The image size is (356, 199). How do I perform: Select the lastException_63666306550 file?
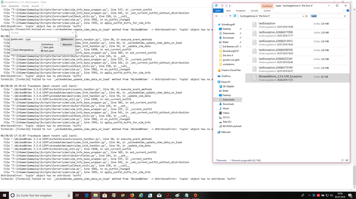[298, 52]
